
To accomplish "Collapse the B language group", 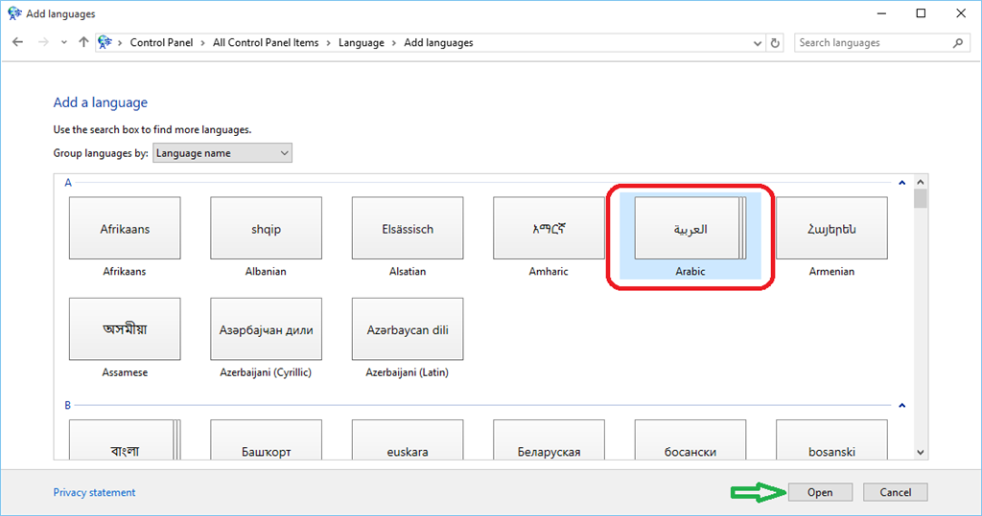I will point(901,405).
